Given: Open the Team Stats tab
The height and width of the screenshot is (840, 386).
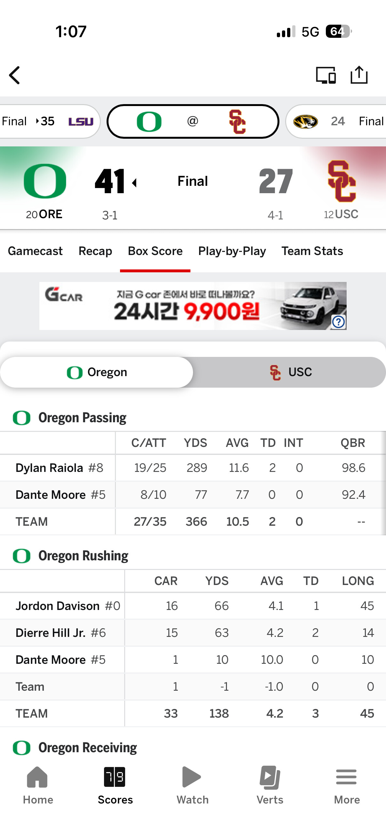Looking at the screenshot, I should coord(312,251).
